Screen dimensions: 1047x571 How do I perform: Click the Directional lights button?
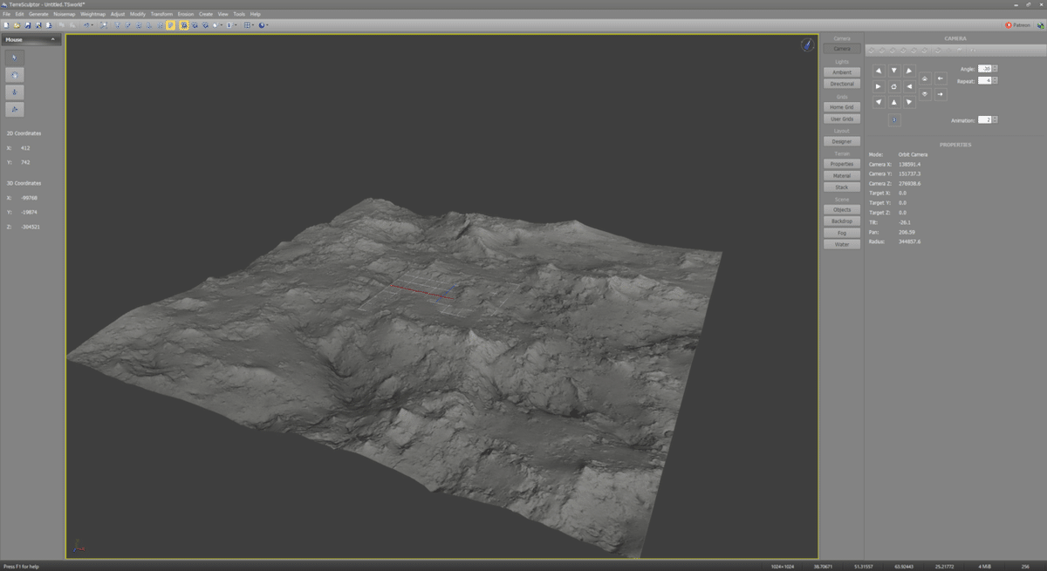coord(842,85)
